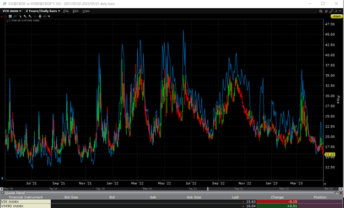Click the pin window icon
The height and width of the screenshot is (208, 344).
[x=336, y=11]
